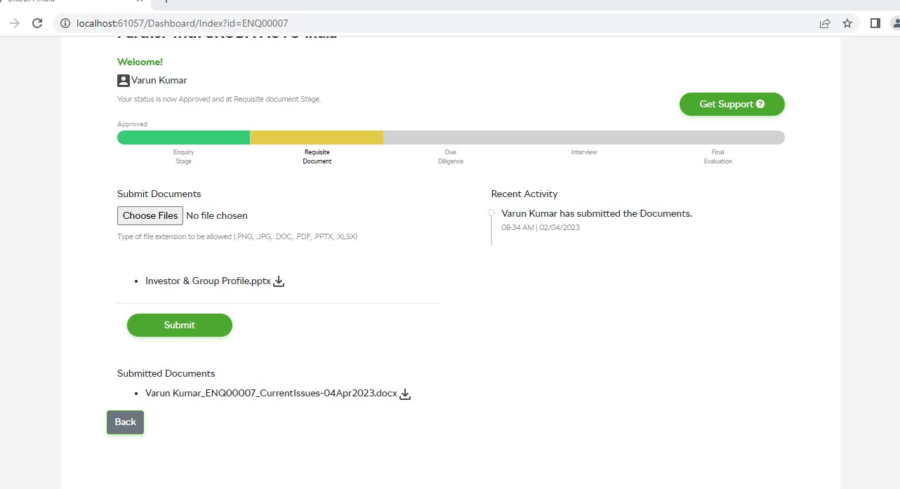Click the recent activity submitted Documents entry
This screenshot has height=489, width=900.
click(597, 213)
